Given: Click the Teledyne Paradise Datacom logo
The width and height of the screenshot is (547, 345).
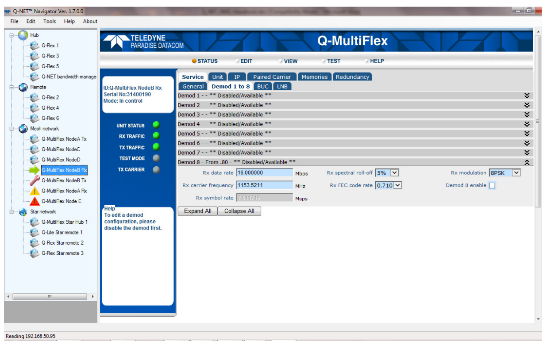Looking at the screenshot, I should point(143,42).
